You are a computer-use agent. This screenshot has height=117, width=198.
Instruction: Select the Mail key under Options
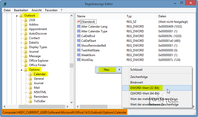37,88
